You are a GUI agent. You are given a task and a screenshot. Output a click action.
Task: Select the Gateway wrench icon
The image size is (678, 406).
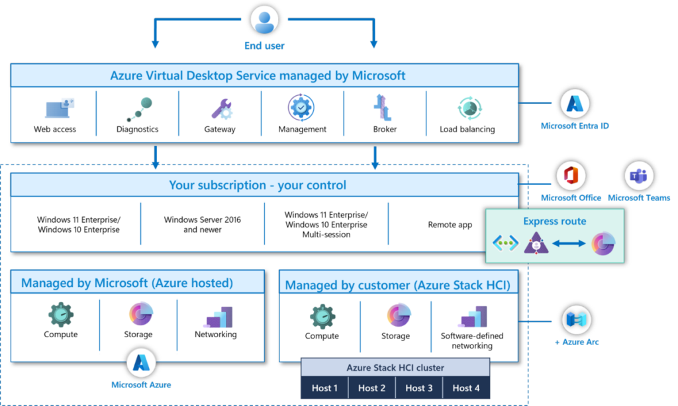pos(220,109)
